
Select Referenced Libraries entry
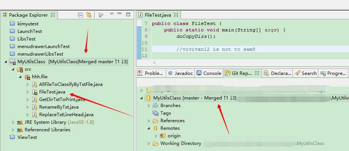(48, 130)
